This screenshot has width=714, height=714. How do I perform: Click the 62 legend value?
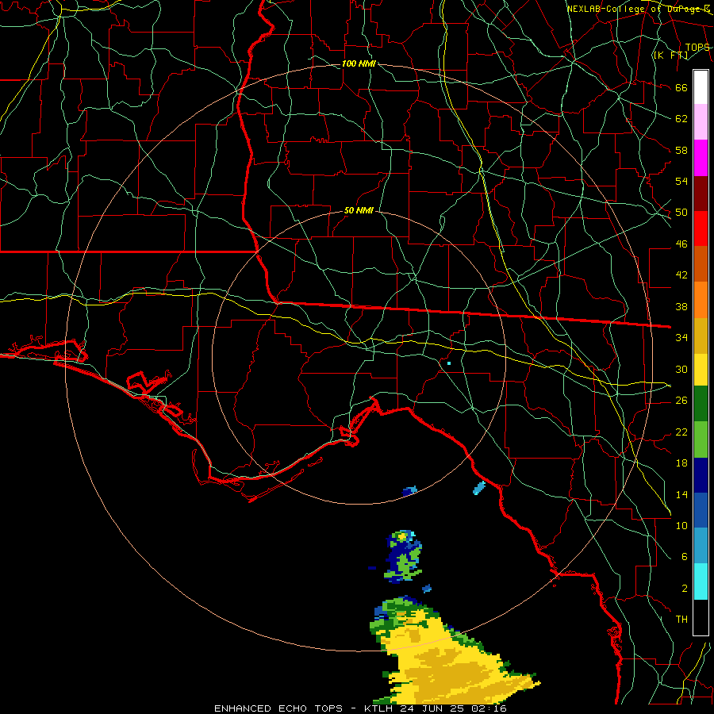click(x=681, y=119)
